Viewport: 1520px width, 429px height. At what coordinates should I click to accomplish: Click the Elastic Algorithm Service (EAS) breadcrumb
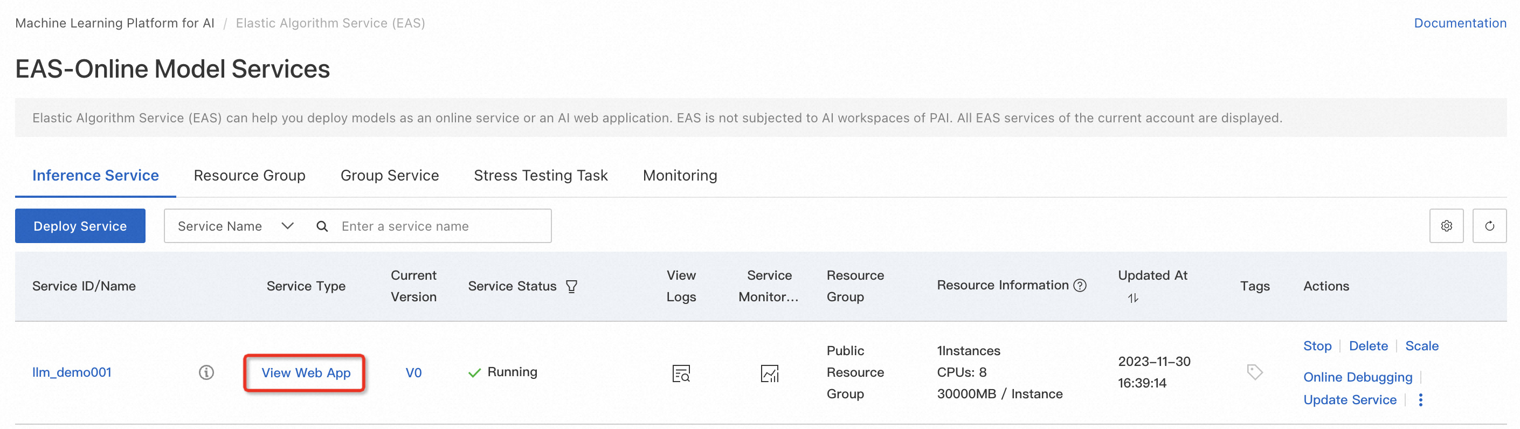click(x=330, y=23)
